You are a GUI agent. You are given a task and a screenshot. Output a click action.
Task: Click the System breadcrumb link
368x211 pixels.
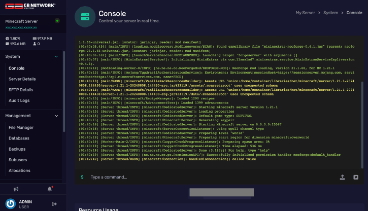330,12
